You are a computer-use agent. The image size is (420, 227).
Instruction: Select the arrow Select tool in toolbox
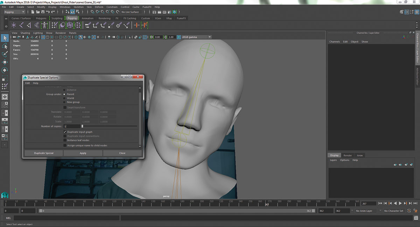click(x=5, y=38)
